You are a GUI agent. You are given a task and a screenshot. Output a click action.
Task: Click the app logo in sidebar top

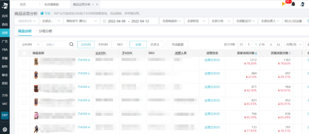(5, 6)
